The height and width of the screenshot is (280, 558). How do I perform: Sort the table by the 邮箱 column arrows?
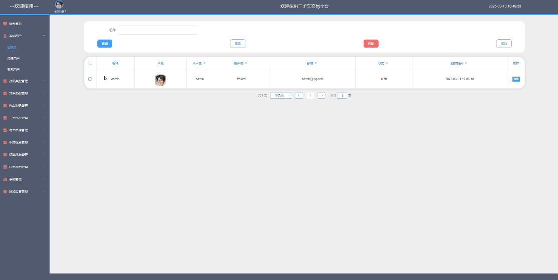(x=316, y=63)
